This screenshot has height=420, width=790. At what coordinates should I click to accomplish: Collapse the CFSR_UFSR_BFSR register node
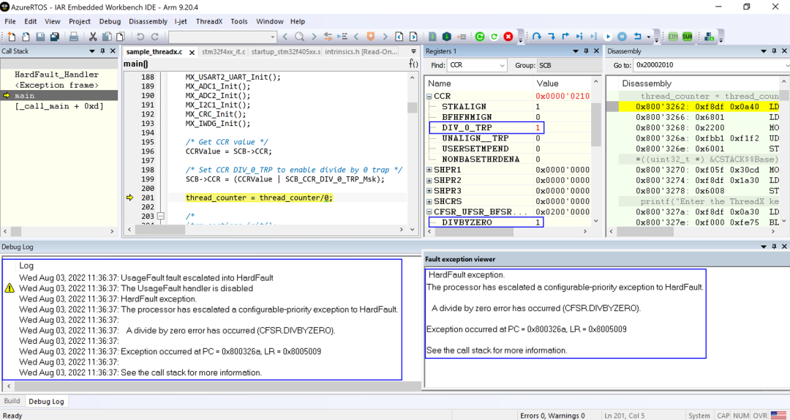pyautogui.click(x=429, y=211)
